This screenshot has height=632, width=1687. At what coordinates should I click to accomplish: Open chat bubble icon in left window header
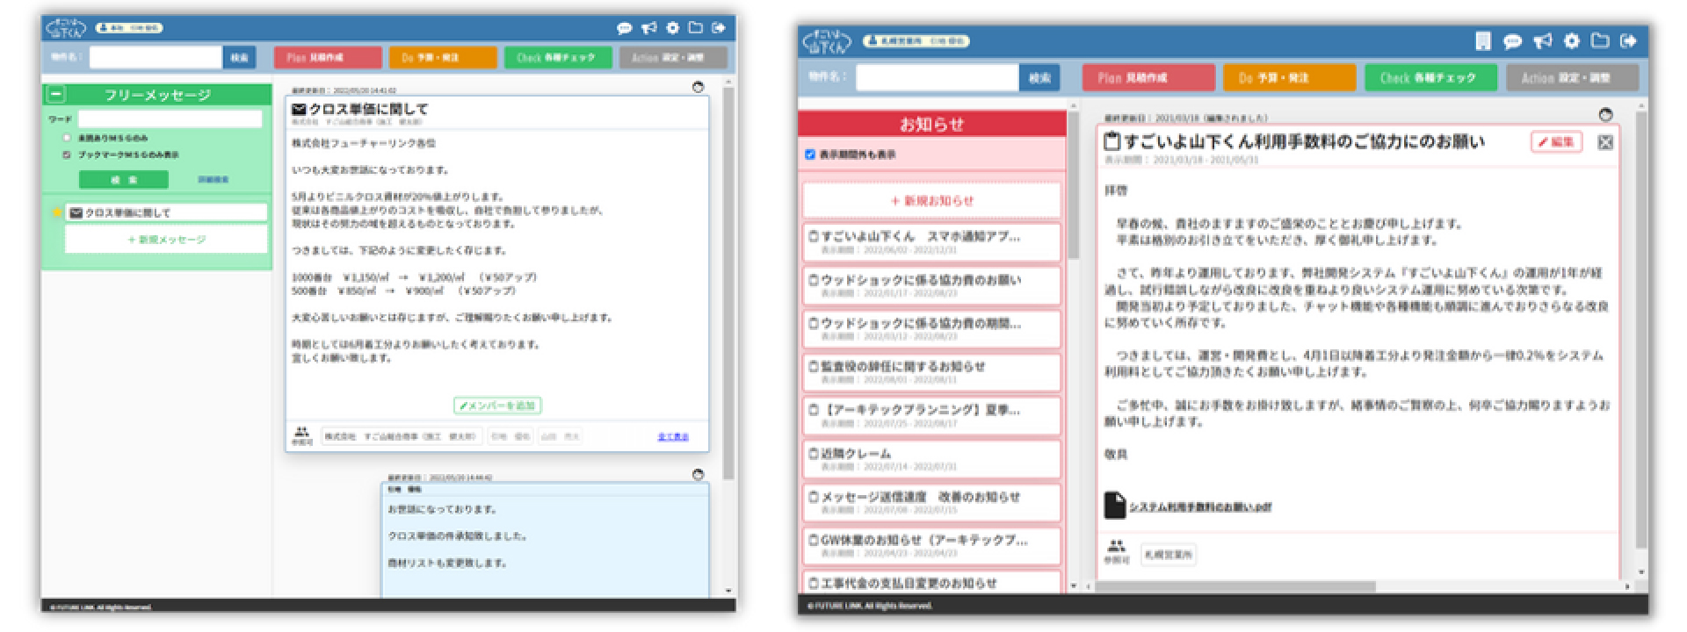pyautogui.click(x=625, y=28)
